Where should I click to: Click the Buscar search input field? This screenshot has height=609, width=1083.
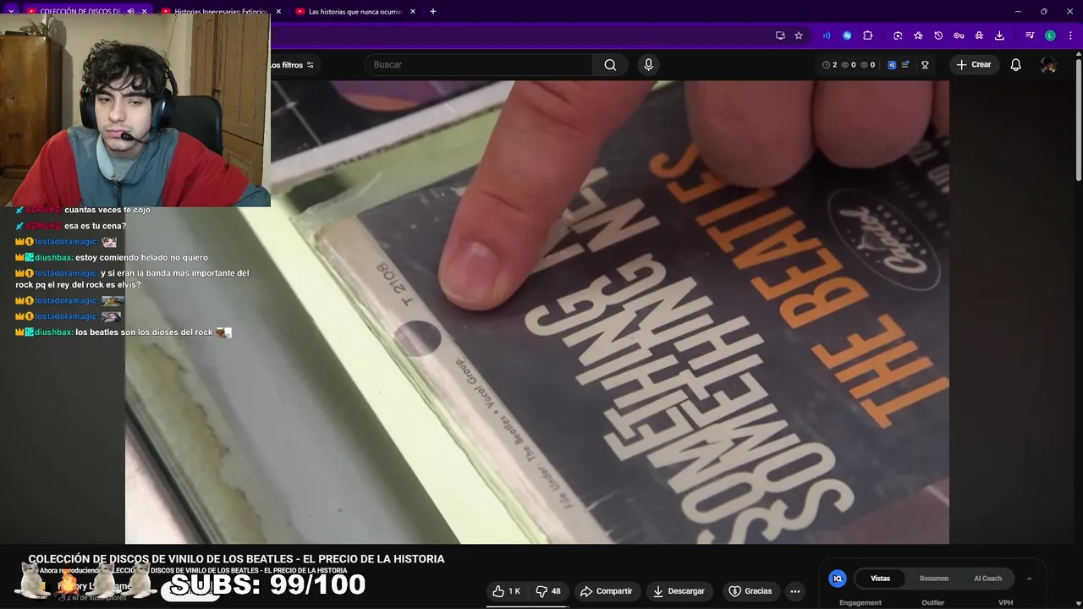click(x=479, y=65)
